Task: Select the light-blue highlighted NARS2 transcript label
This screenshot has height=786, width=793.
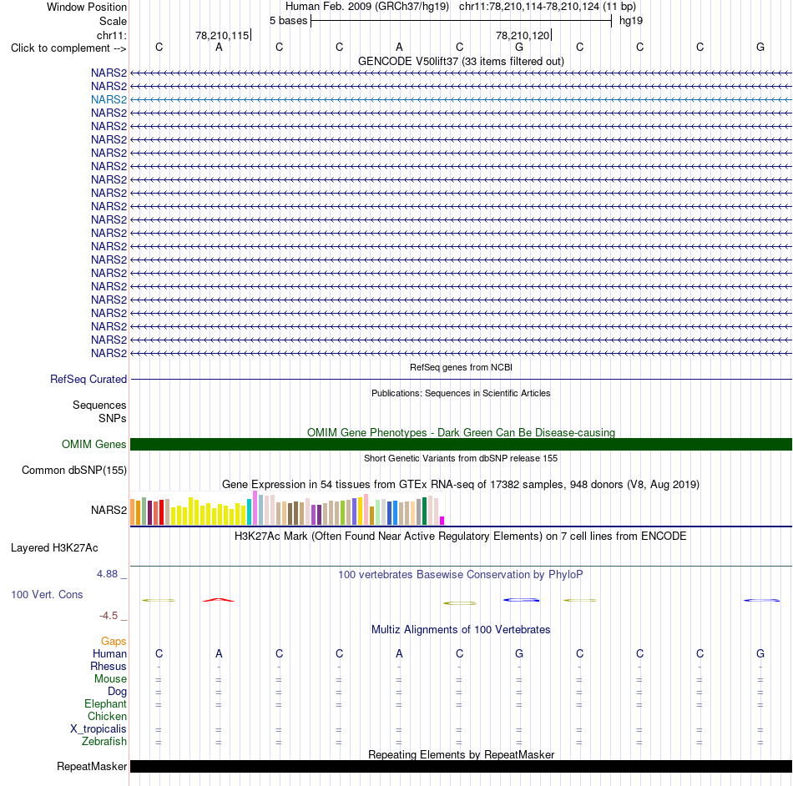Action: (x=109, y=99)
